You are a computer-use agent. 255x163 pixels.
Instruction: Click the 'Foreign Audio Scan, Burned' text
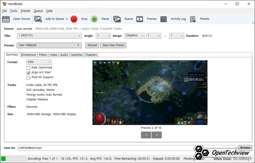(44, 95)
